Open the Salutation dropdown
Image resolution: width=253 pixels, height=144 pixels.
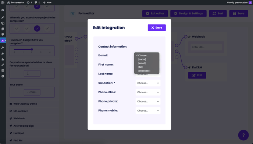[x=148, y=83]
